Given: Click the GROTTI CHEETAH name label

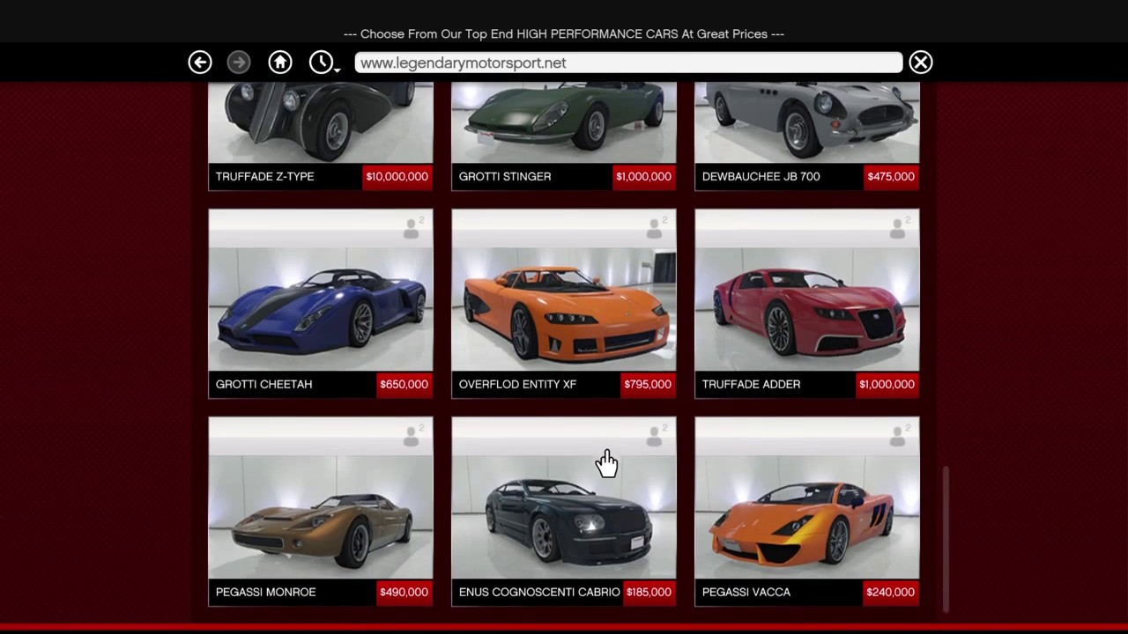Looking at the screenshot, I should (x=263, y=384).
